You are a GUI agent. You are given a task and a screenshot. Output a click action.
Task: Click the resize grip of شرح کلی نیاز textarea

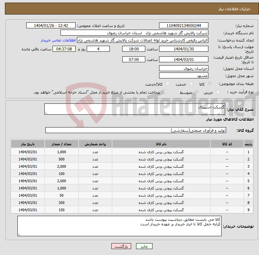click(x=46, y=113)
